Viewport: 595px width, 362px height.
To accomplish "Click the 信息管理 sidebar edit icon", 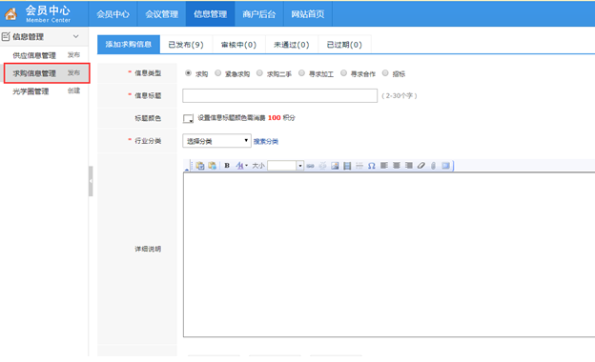I will (6, 36).
